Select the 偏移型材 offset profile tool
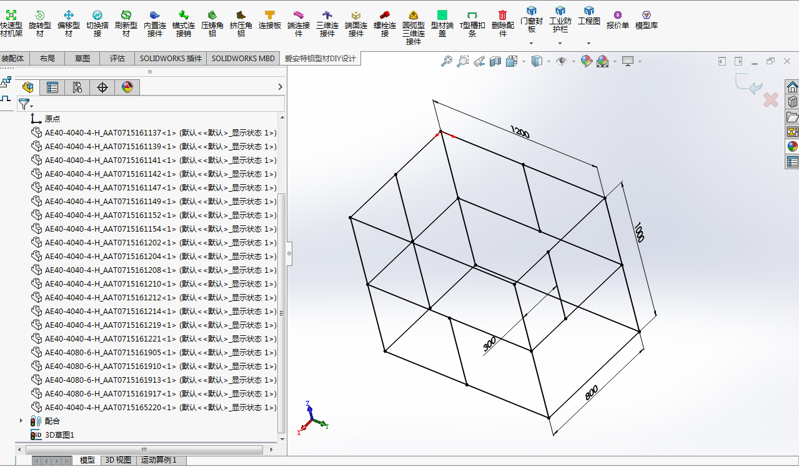 coord(69,23)
